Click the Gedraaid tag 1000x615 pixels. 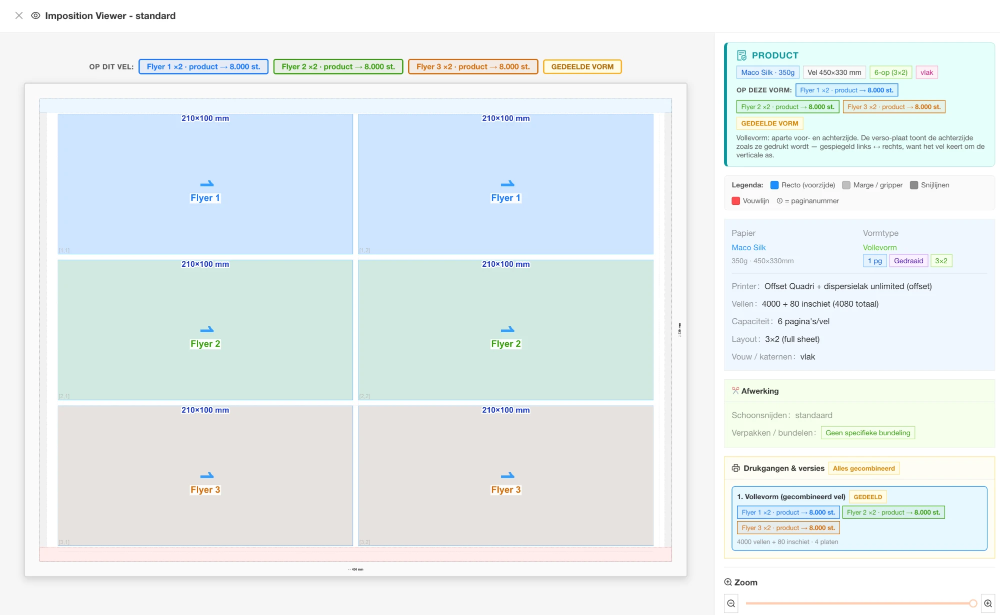click(908, 261)
